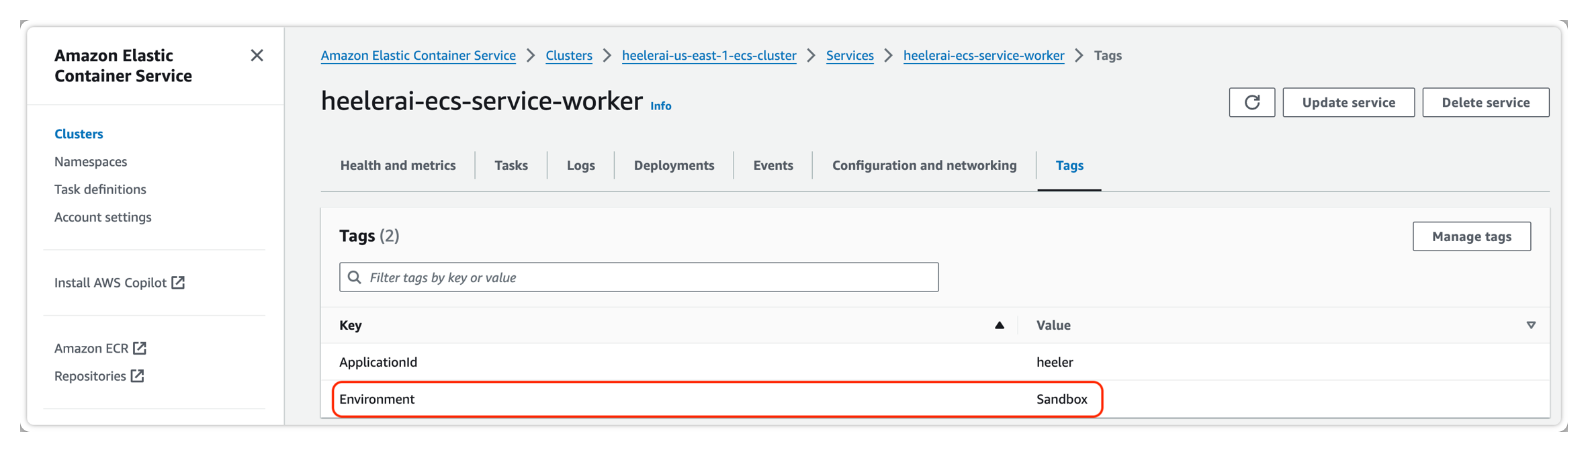This screenshot has width=1588, height=452.
Task: Click the search magnifier in the tag filter
Action: click(355, 277)
